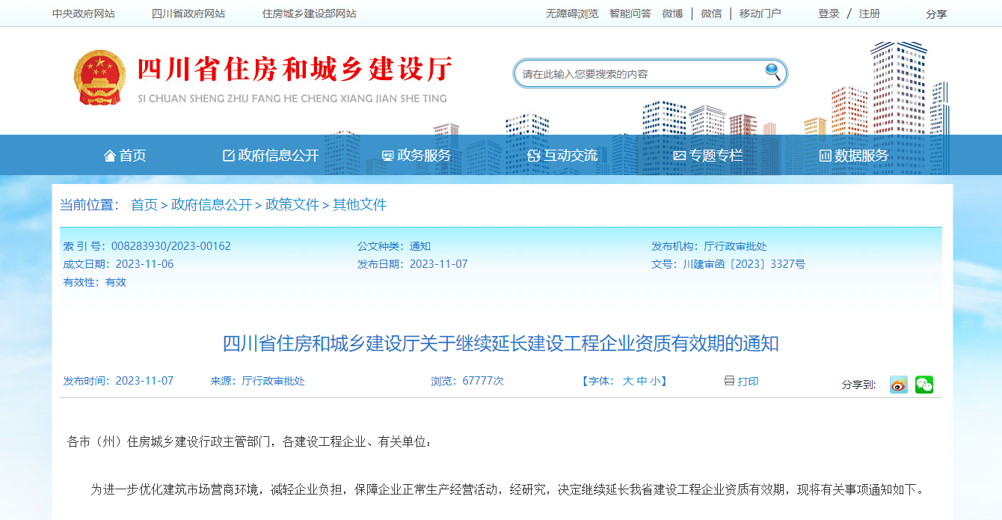The image size is (1002, 520).
Task: Click the 注册 register link
Action: (870, 13)
